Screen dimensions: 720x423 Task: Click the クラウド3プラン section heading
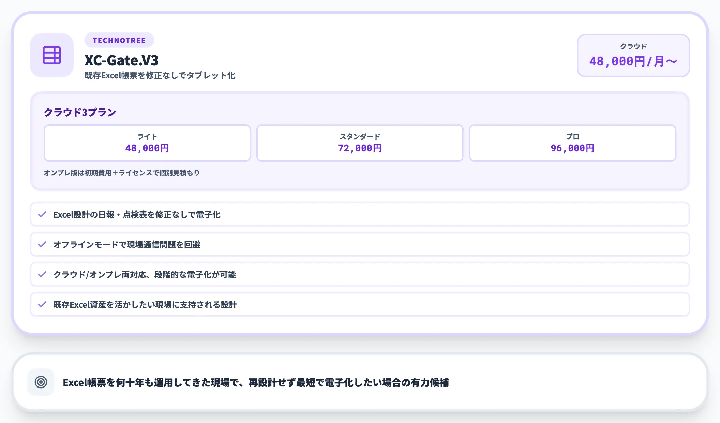coord(80,112)
